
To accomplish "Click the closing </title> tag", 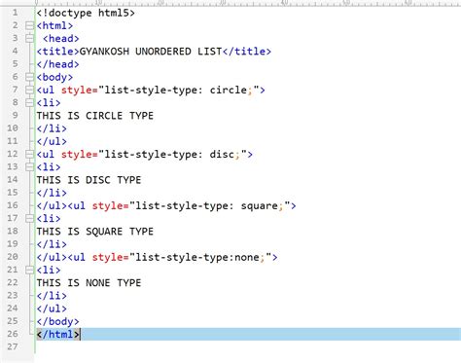I will (247, 52).
